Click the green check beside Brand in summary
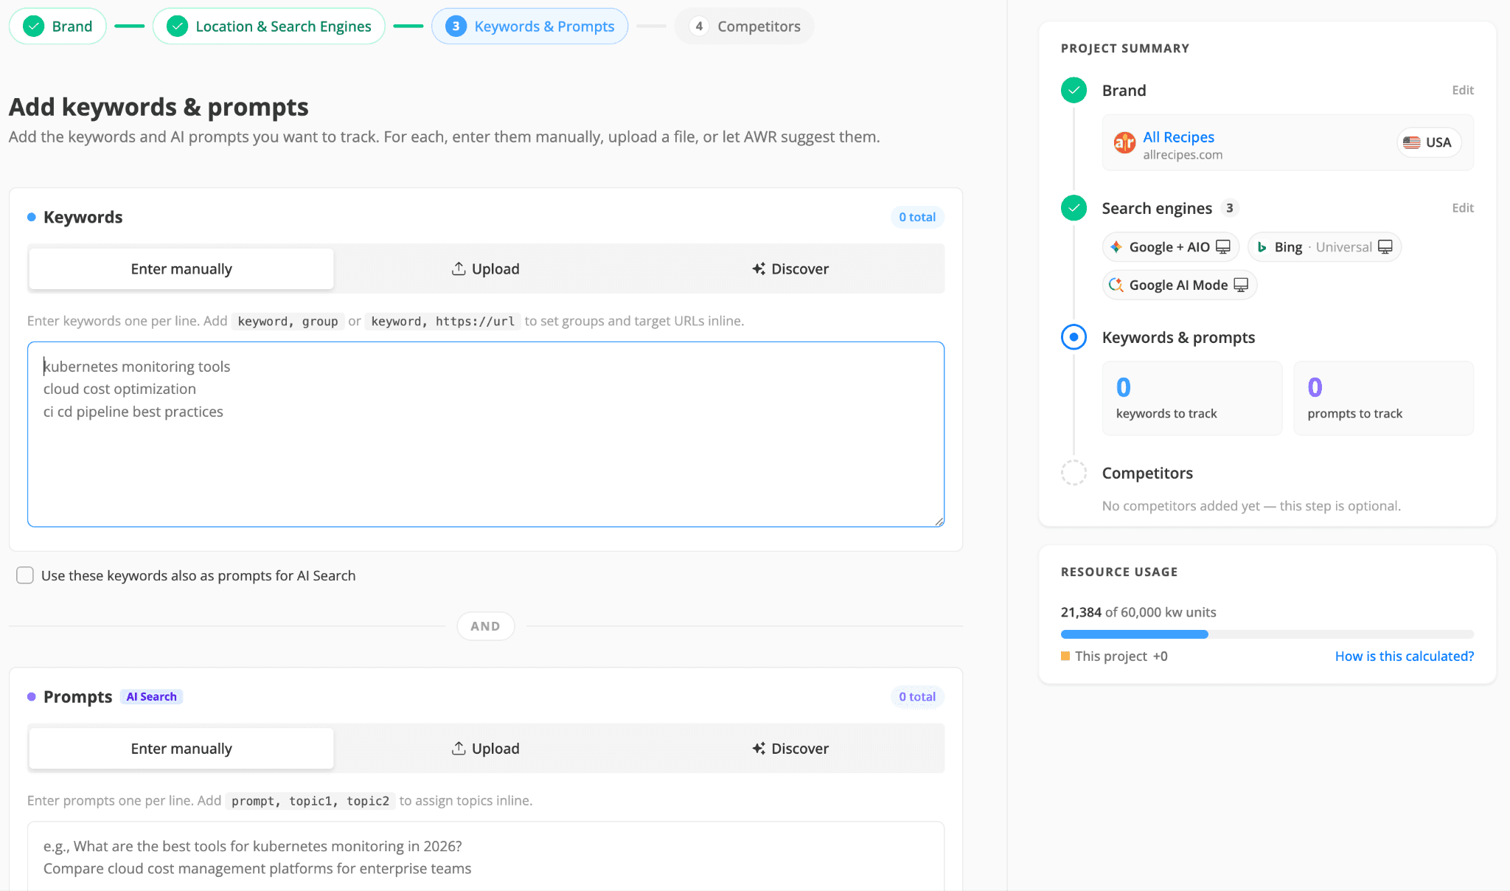This screenshot has width=1510, height=891. point(1074,90)
